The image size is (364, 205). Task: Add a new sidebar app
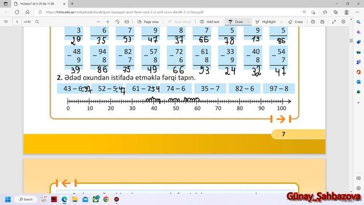pos(358,102)
